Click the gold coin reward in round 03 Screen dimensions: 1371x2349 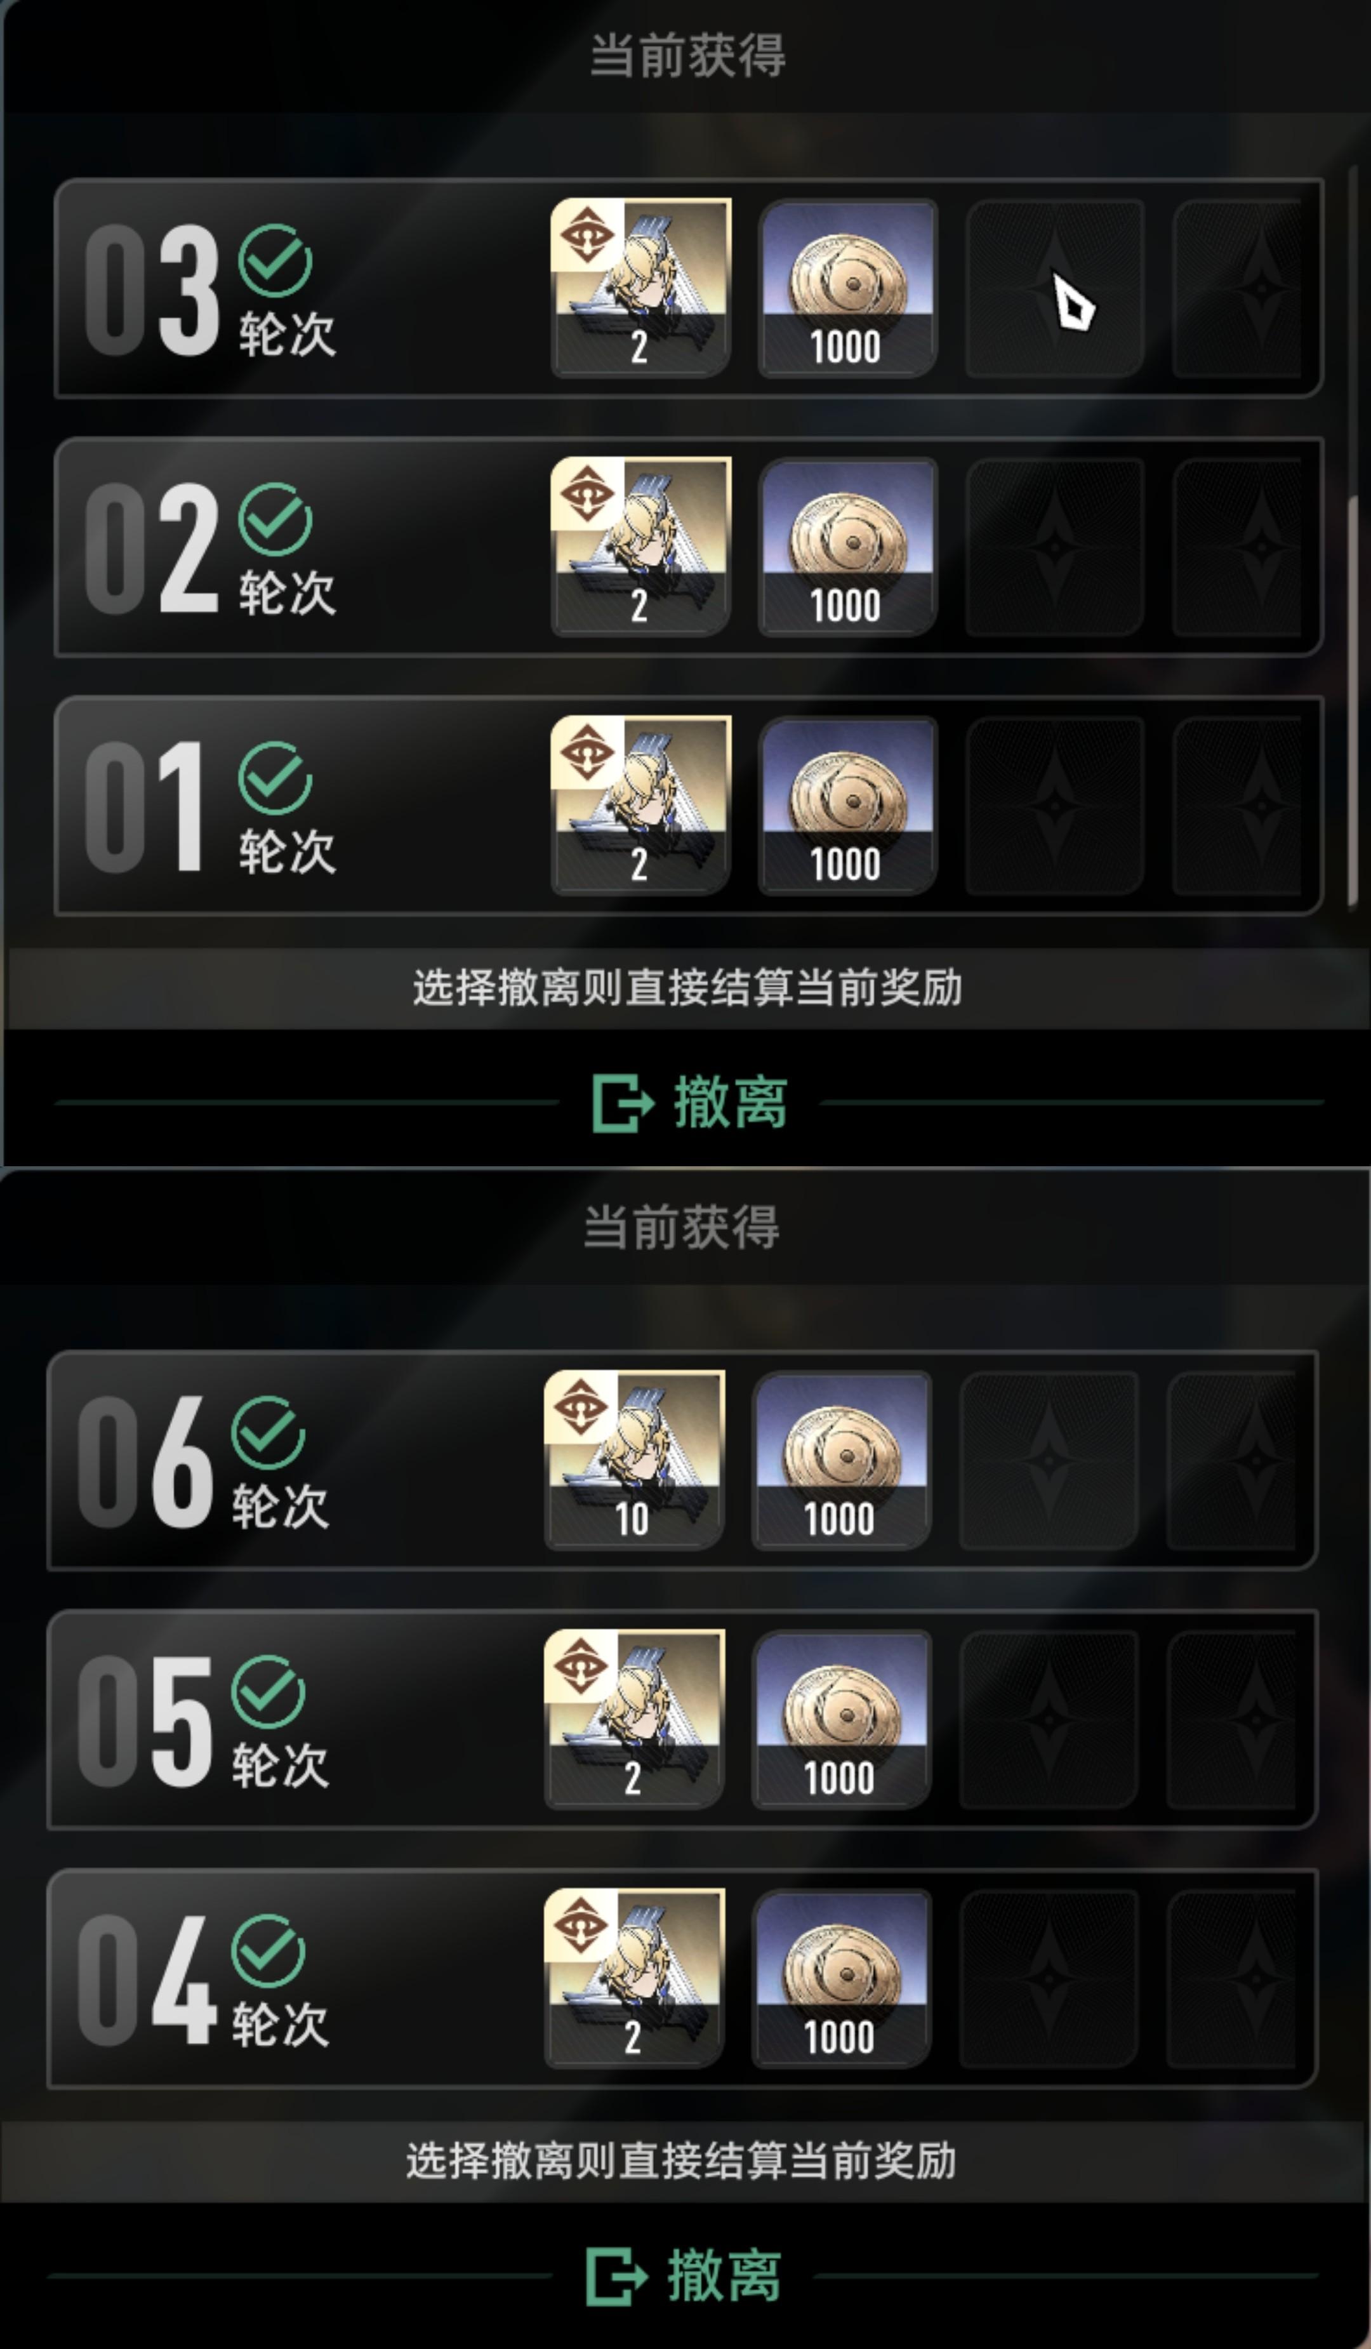847,288
